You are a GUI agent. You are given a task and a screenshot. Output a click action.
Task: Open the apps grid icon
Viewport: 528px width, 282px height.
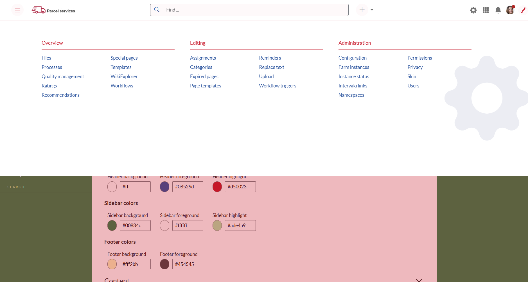coord(486,10)
